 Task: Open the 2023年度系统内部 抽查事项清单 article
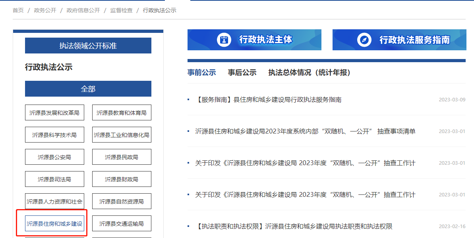click(x=305, y=131)
